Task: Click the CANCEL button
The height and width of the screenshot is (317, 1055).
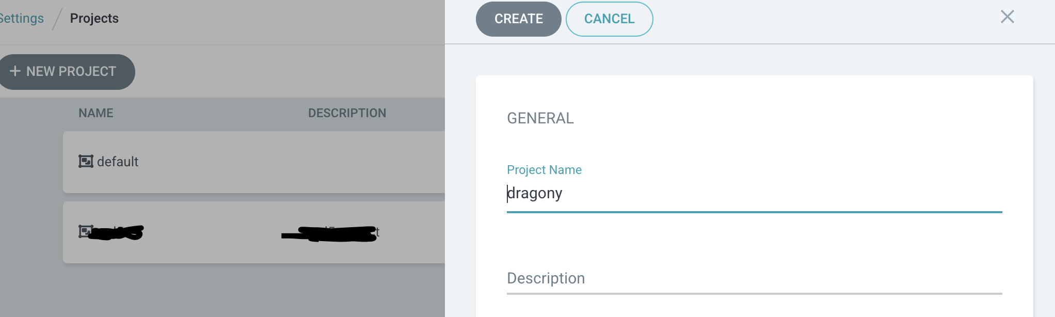Action: pyautogui.click(x=609, y=19)
